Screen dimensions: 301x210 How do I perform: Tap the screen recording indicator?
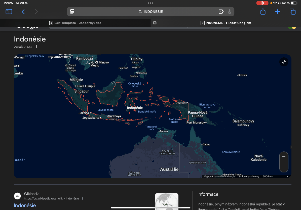tap(262, 3)
